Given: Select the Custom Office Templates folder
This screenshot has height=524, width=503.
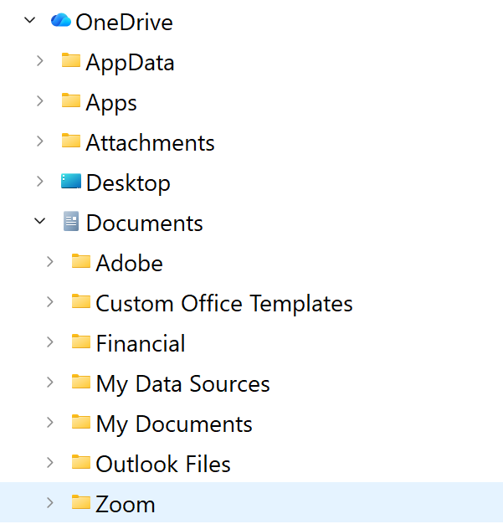Looking at the screenshot, I should pos(223,303).
